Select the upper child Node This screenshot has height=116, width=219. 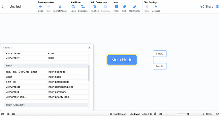point(160,54)
